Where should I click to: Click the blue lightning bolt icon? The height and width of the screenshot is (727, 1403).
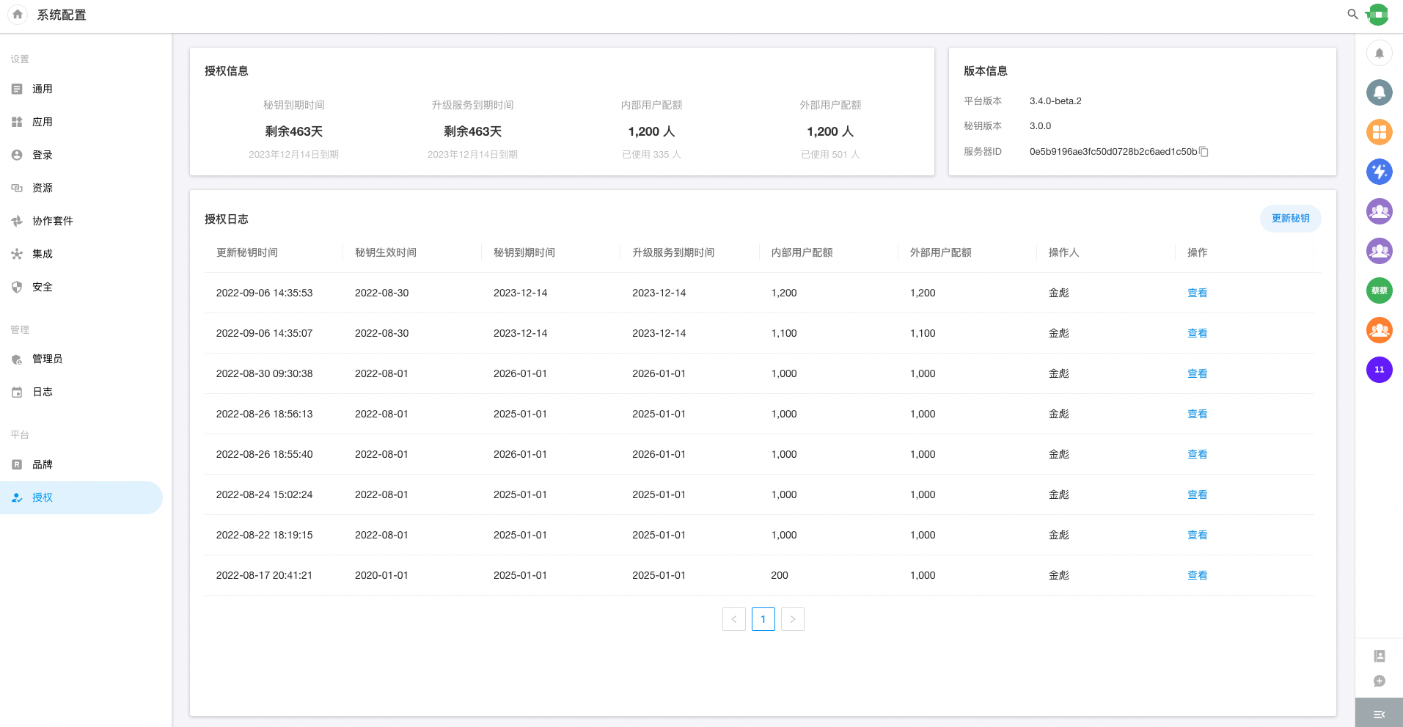coord(1379,172)
